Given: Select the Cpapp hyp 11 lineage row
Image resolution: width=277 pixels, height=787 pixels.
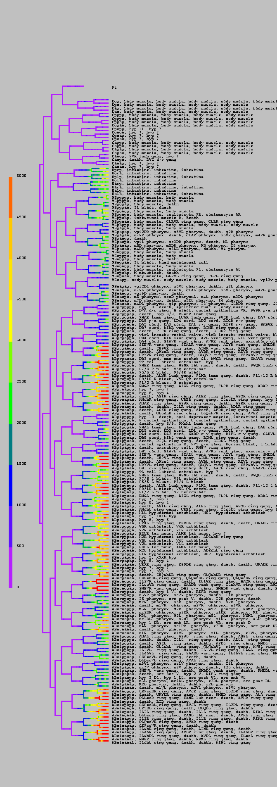Looking at the screenshot, I should (136, 129).
